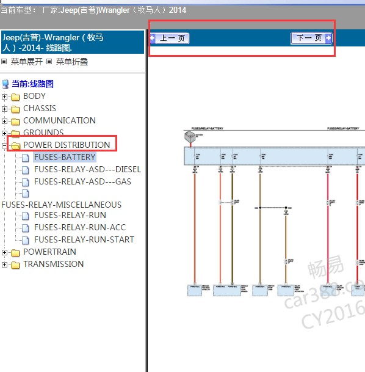
Task: Click the page icon beside FUSES-RELAY-ASD---DIESEL
Action: (26, 170)
